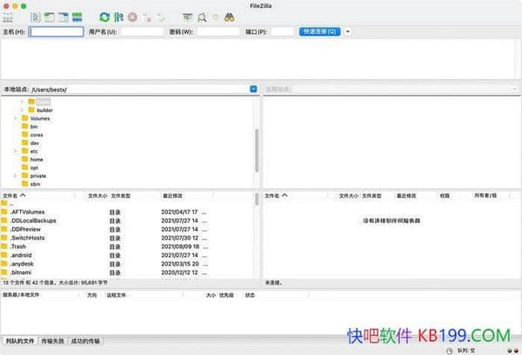Toggle the transfer queue display icon

pyautogui.click(x=77, y=16)
